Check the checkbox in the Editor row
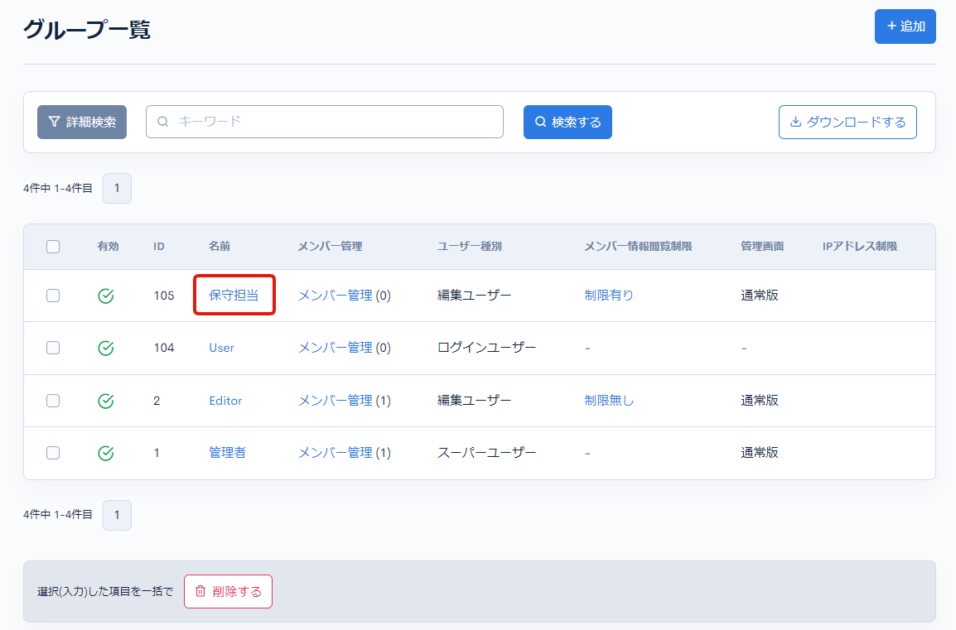956x630 pixels. pyautogui.click(x=53, y=401)
